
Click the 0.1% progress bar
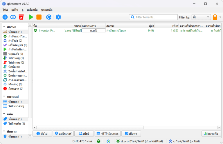click(x=93, y=31)
